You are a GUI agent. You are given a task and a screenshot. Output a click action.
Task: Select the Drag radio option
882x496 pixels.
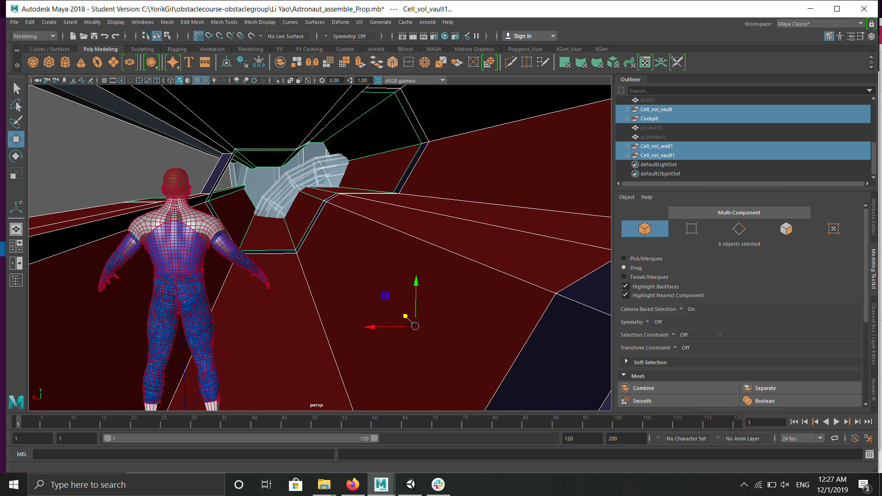click(624, 267)
